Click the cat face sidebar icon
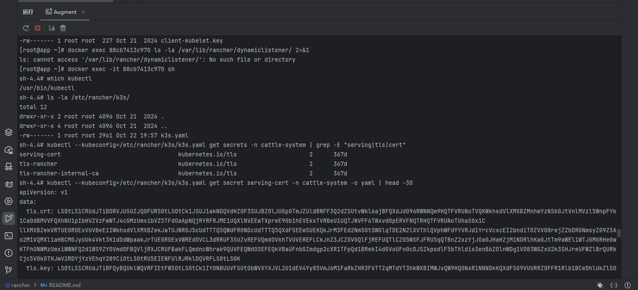This screenshot has width=638, height=290. coord(9,184)
